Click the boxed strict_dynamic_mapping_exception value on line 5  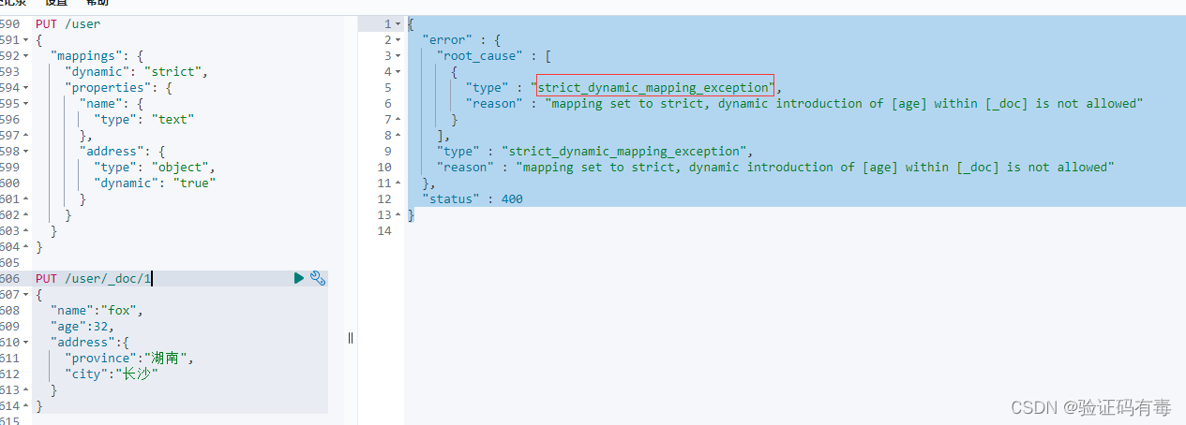655,87
